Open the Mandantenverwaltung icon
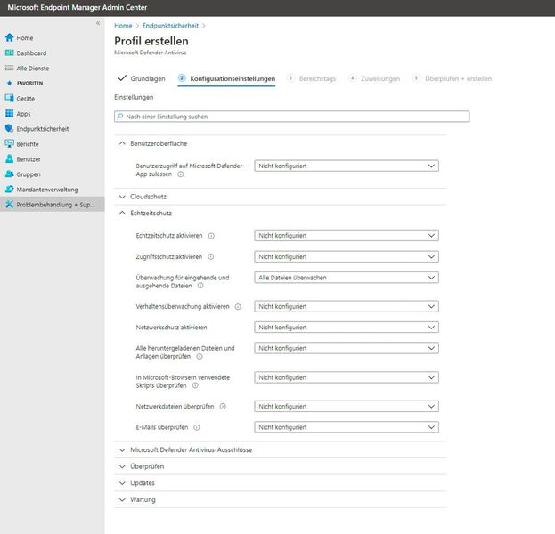This screenshot has height=534, width=555. [x=9, y=190]
